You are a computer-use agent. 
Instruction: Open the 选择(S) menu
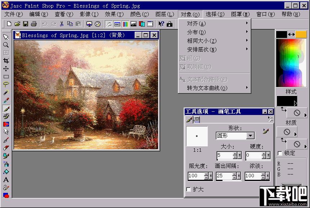tap(215, 14)
